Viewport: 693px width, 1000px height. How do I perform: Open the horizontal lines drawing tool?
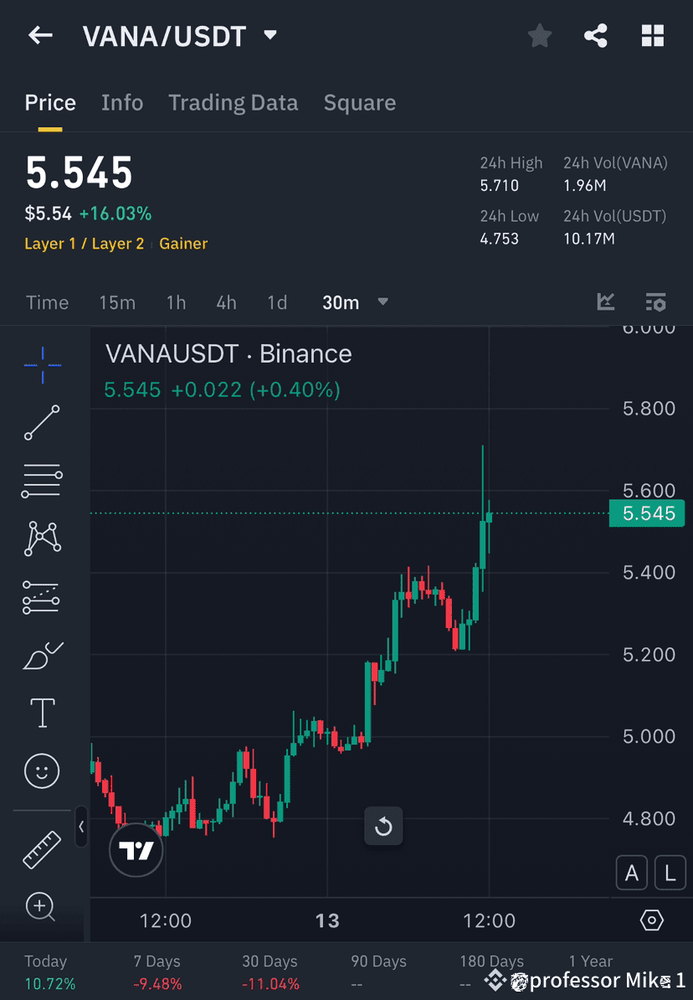[42, 482]
